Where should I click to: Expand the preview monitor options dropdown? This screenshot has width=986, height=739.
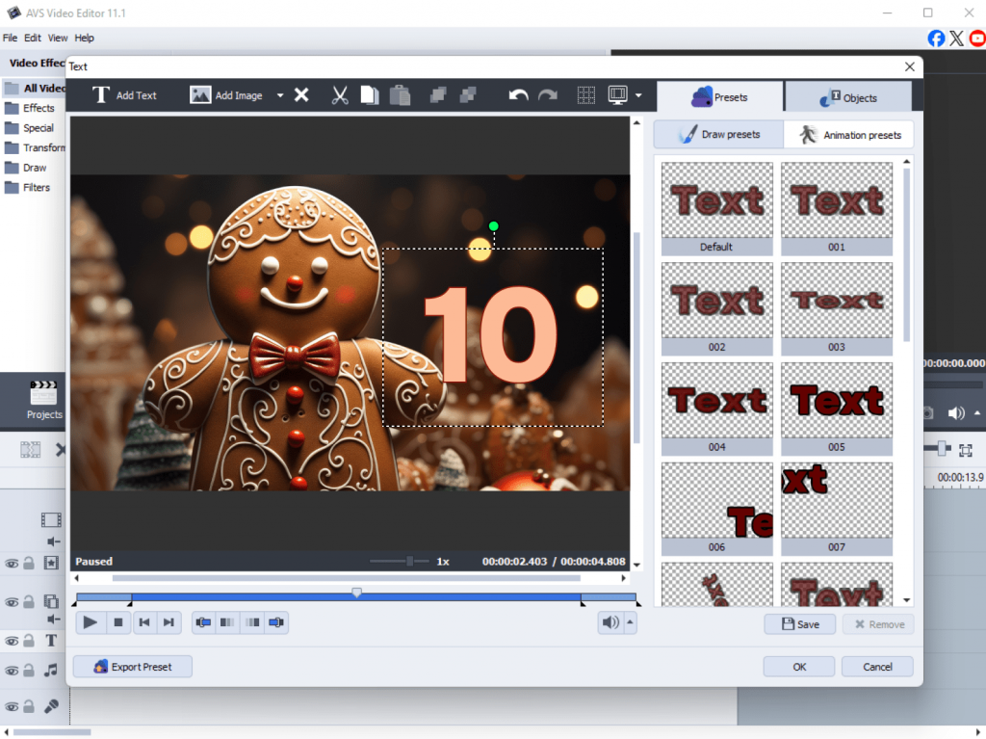pyautogui.click(x=638, y=95)
